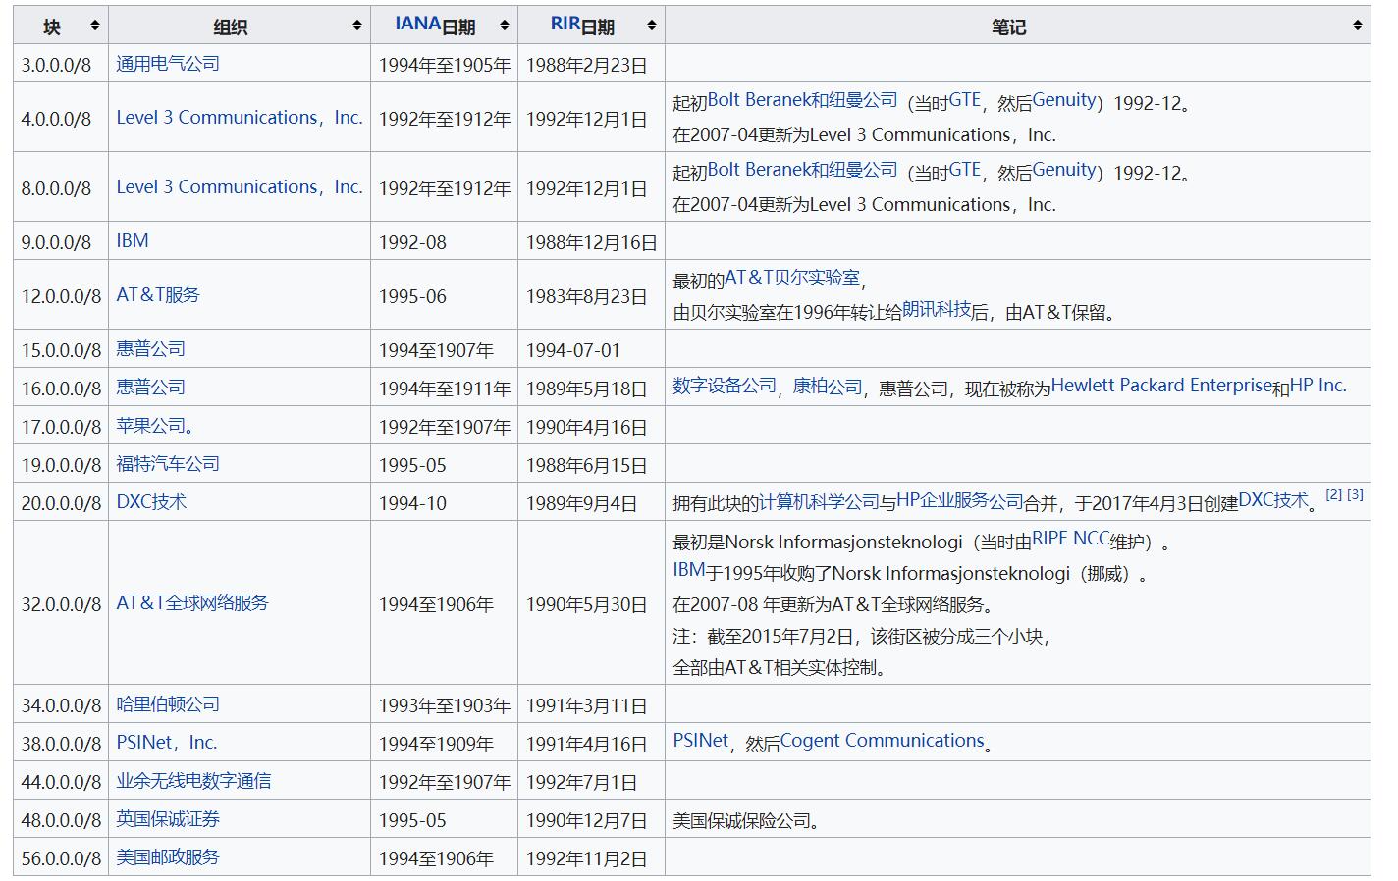Open the AT&T全球网络服务 link
Image resolution: width=1398 pixels, height=881 pixels.
click(192, 603)
